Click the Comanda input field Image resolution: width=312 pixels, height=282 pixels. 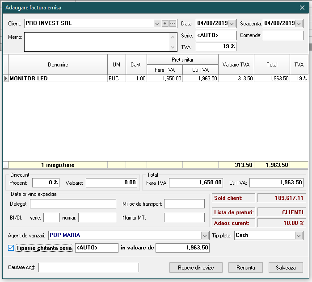point(283,36)
